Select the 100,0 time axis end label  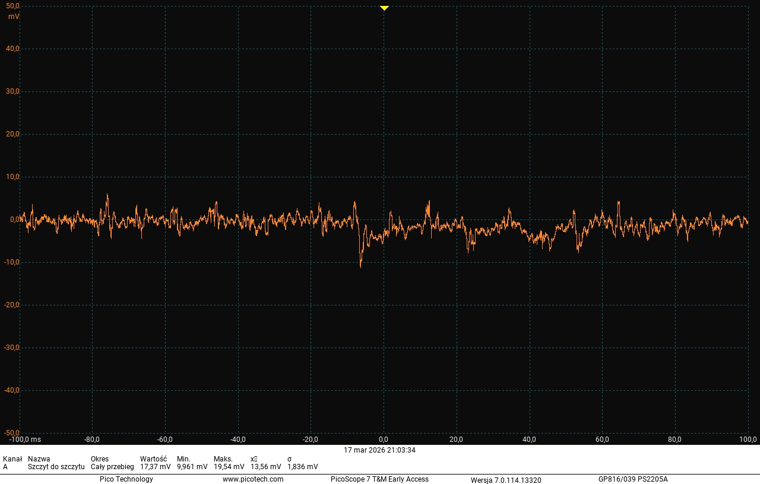point(748,440)
